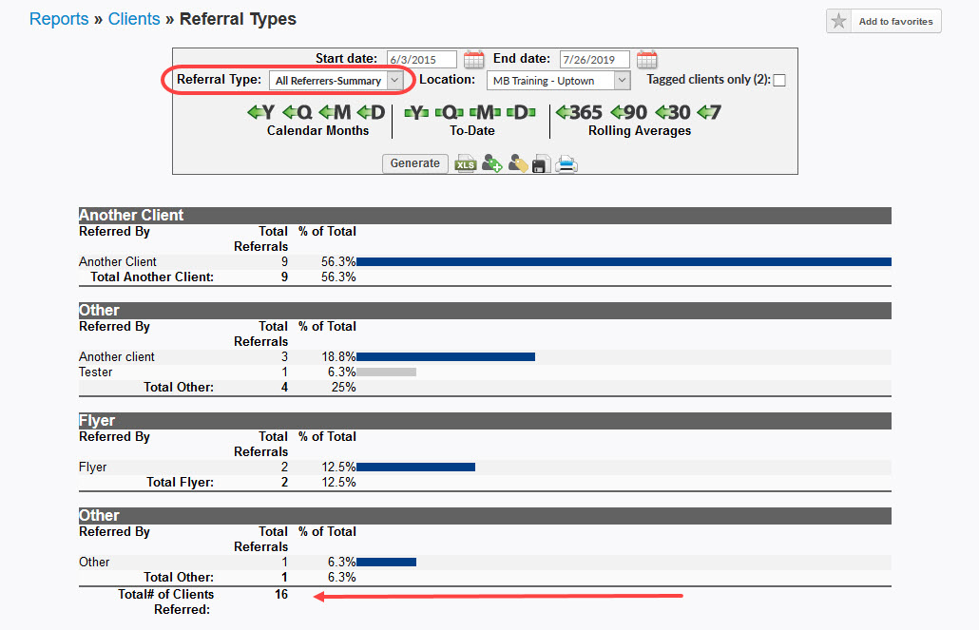This screenshot has height=630, width=979.
Task: Select the Y calendar months shortcut
Action: [x=259, y=111]
